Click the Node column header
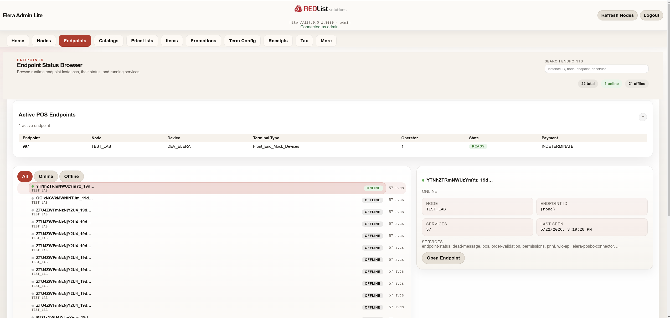 tap(96, 138)
